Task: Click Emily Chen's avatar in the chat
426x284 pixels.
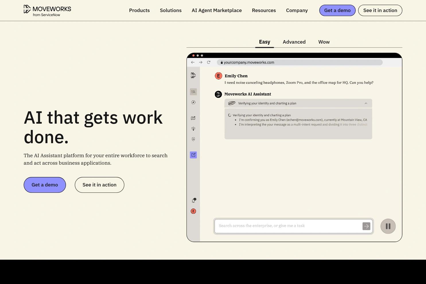Action: point(218,76)
